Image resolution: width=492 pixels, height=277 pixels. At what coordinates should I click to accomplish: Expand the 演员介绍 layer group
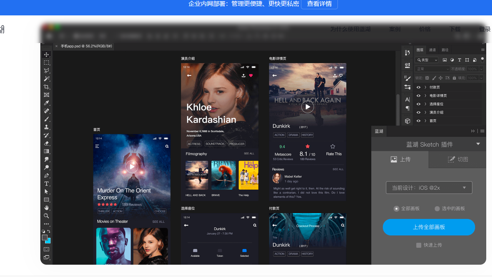pos(425,112)
